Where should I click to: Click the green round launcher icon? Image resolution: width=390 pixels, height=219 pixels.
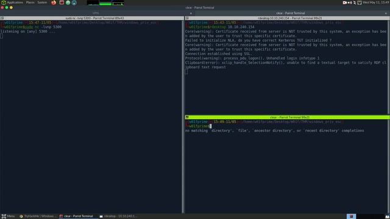[68, 2]
